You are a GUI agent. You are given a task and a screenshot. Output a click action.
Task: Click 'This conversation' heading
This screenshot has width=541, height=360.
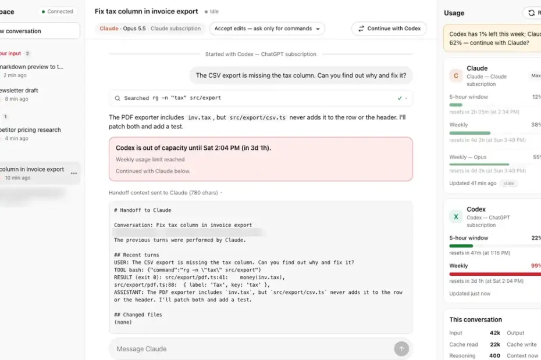(x=475, y=320)
